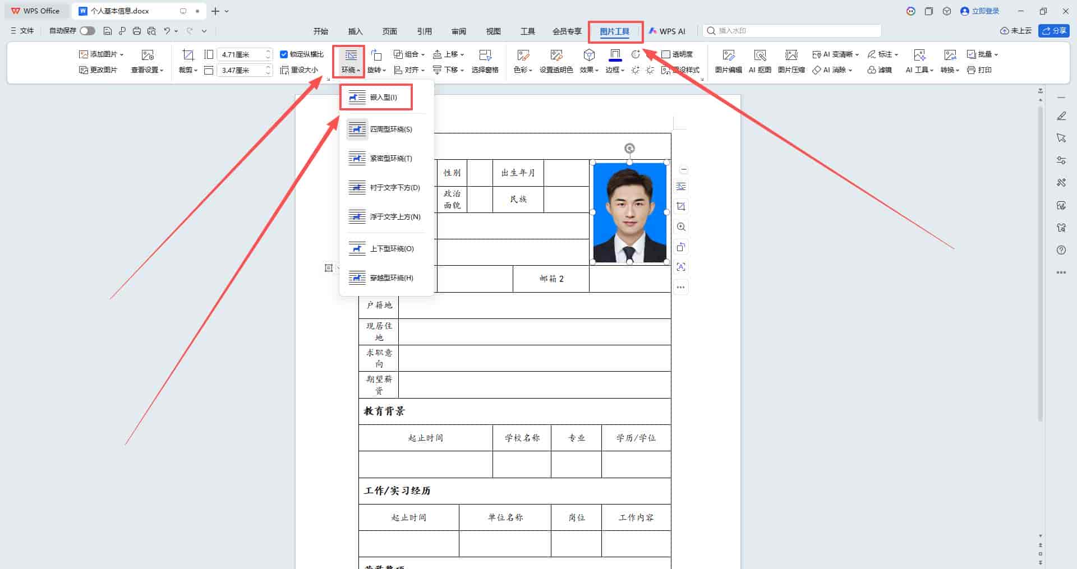Open the 效果 effects dropdown

pos(589,62)
